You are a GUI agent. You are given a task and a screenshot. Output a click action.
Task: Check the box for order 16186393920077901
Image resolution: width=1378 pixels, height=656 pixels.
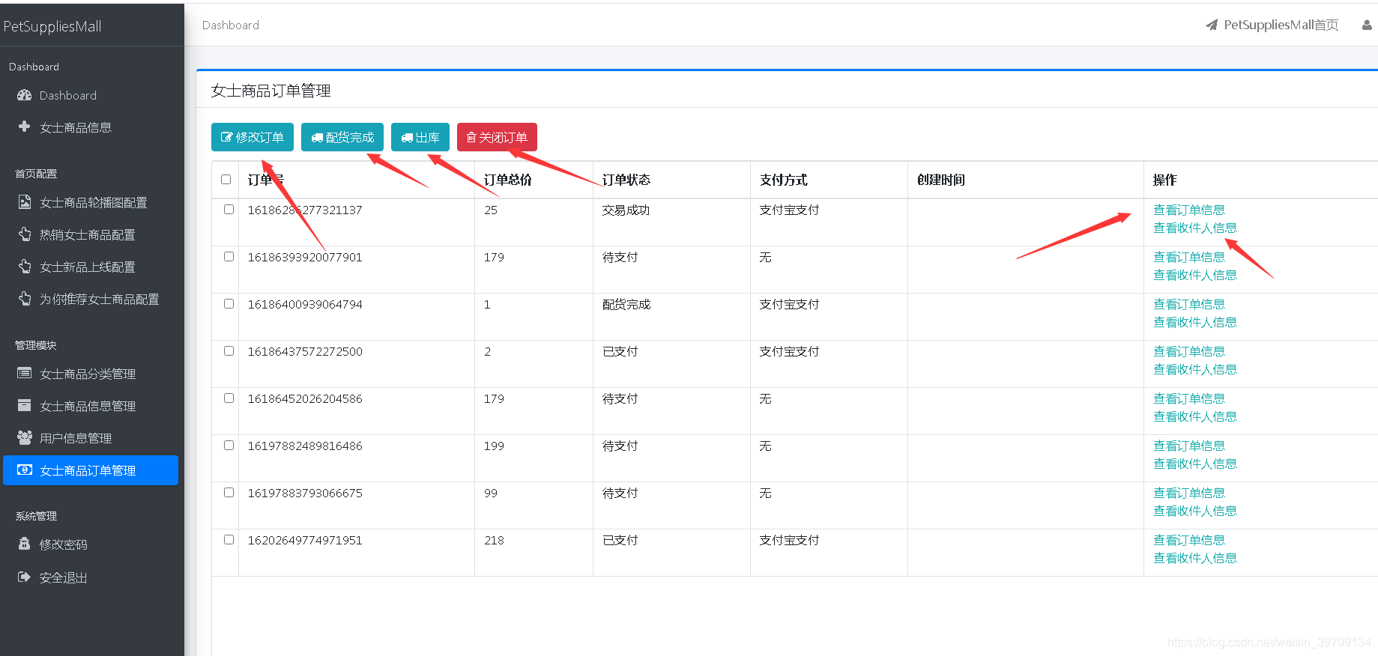(x=229, y=257)
